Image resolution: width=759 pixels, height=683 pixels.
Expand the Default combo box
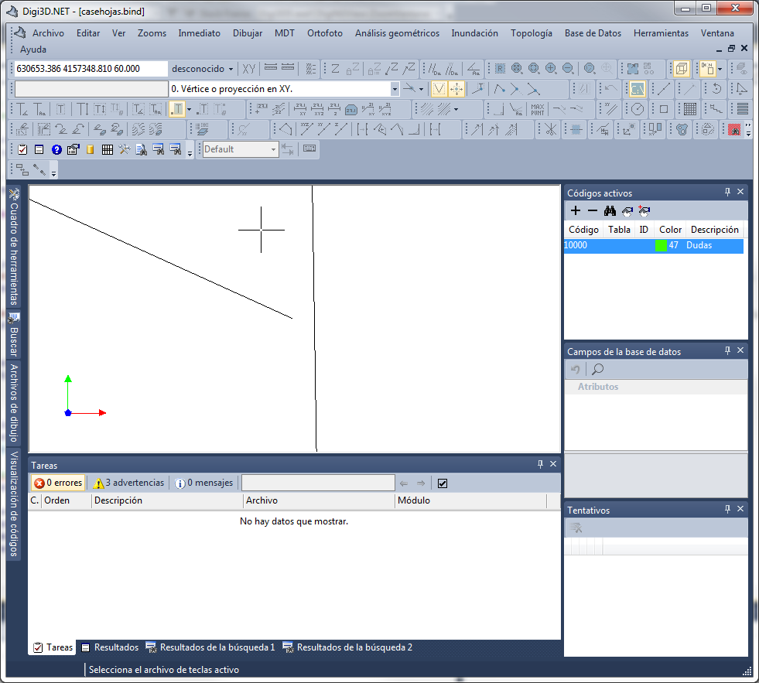pyautogui.click(x=273, y=149)
